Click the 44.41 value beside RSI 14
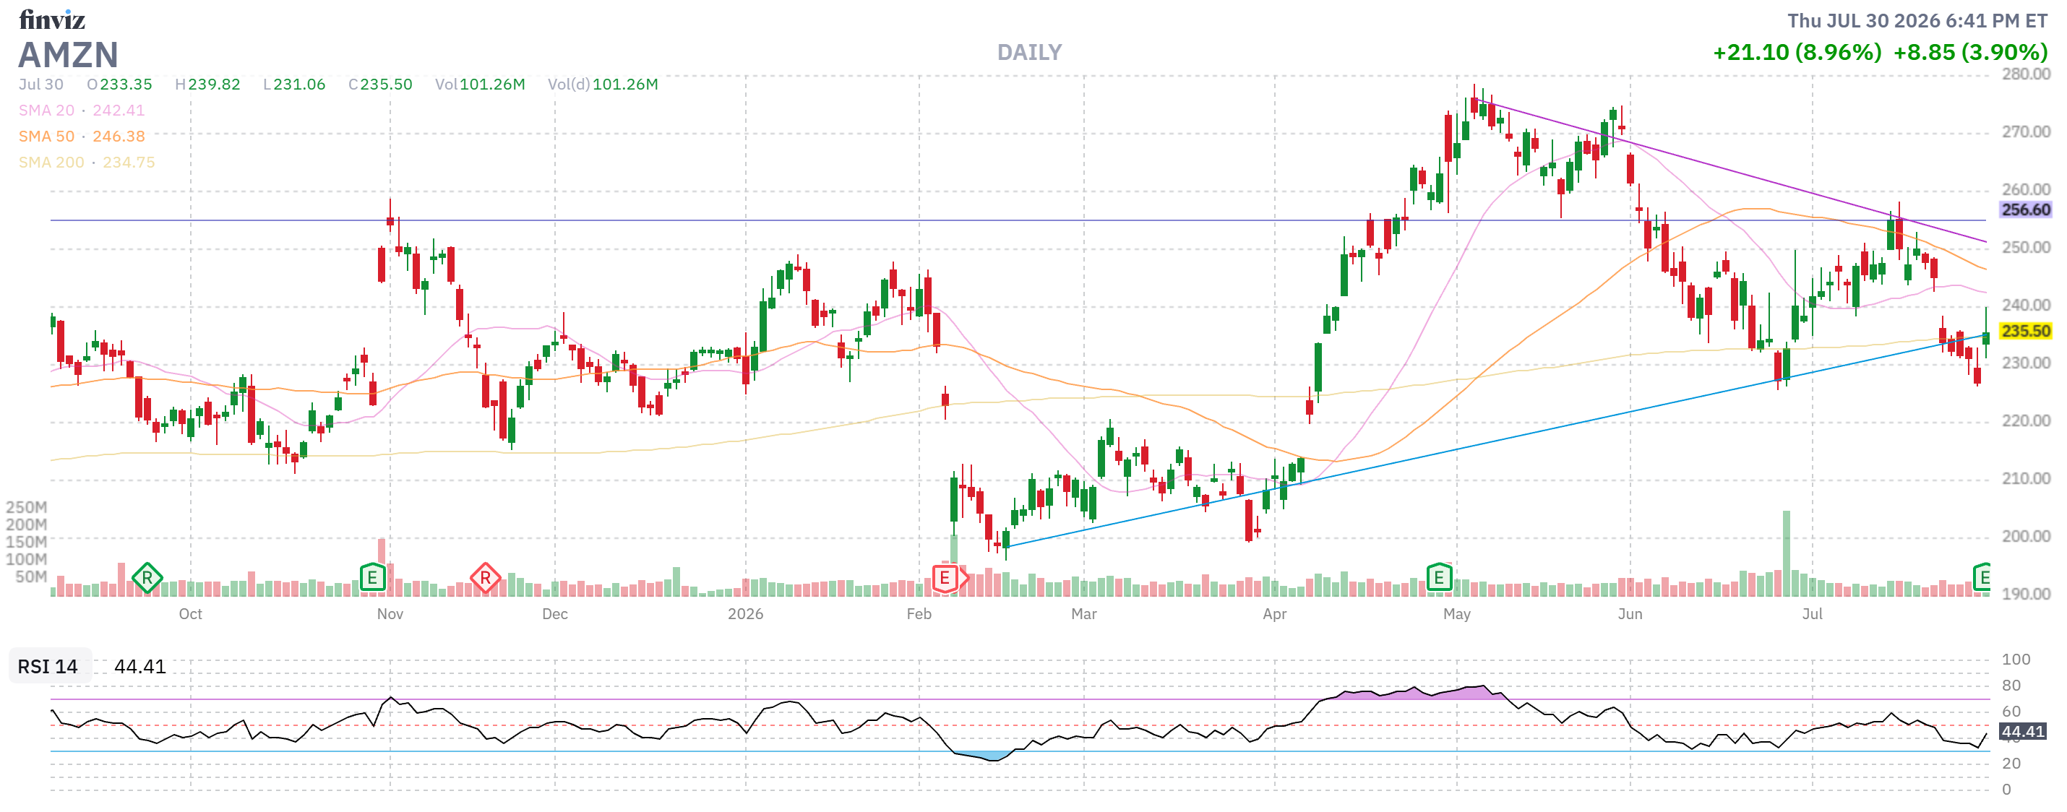The width and height of the screenshot is (2067, 812). tap(139, 667)
